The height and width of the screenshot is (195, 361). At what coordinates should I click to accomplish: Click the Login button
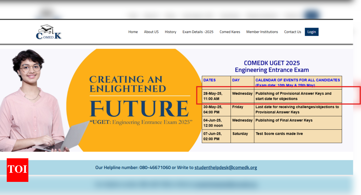pyautogui.click(x=311, y=32)
